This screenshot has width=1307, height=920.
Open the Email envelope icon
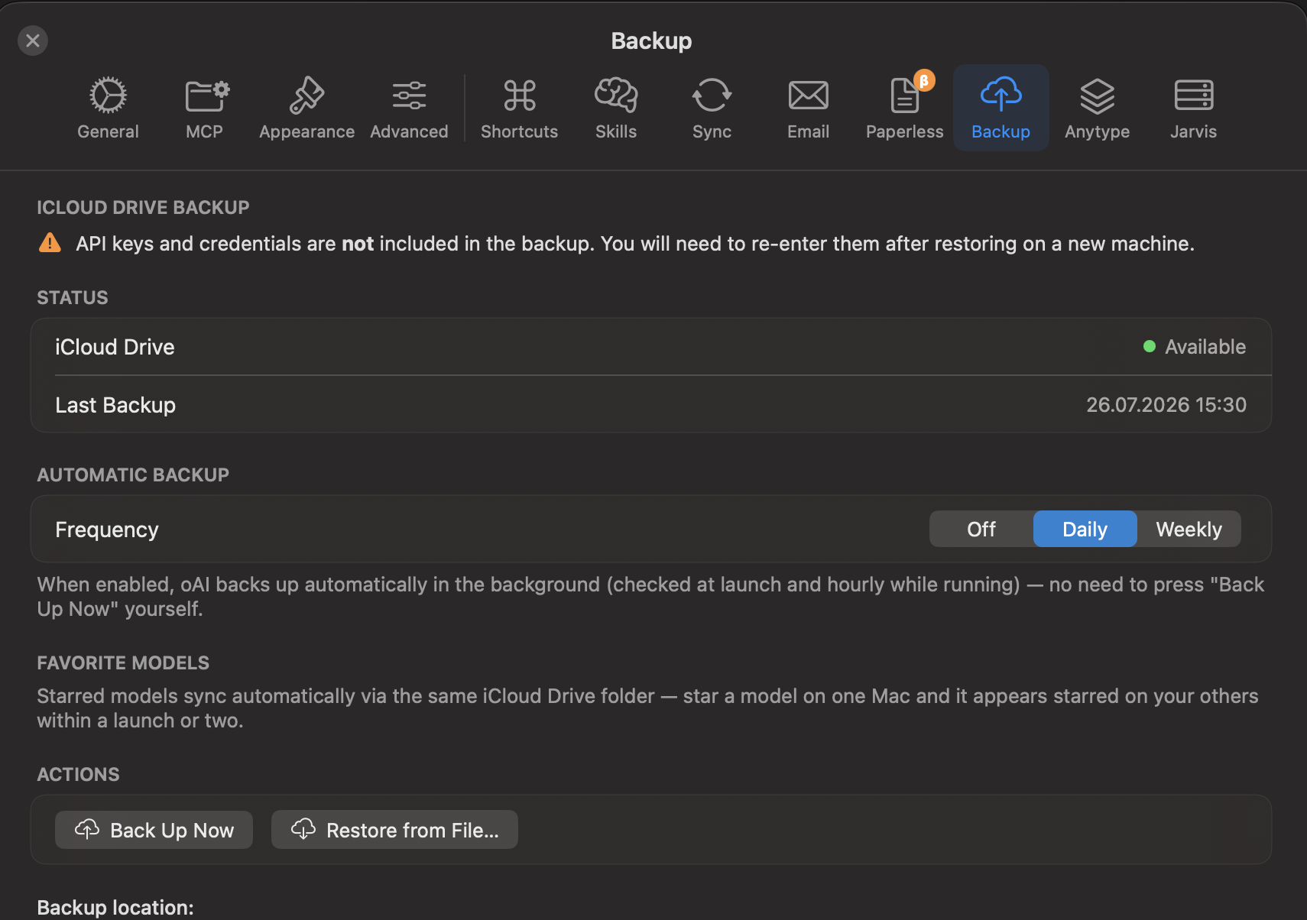pos(808,96)
